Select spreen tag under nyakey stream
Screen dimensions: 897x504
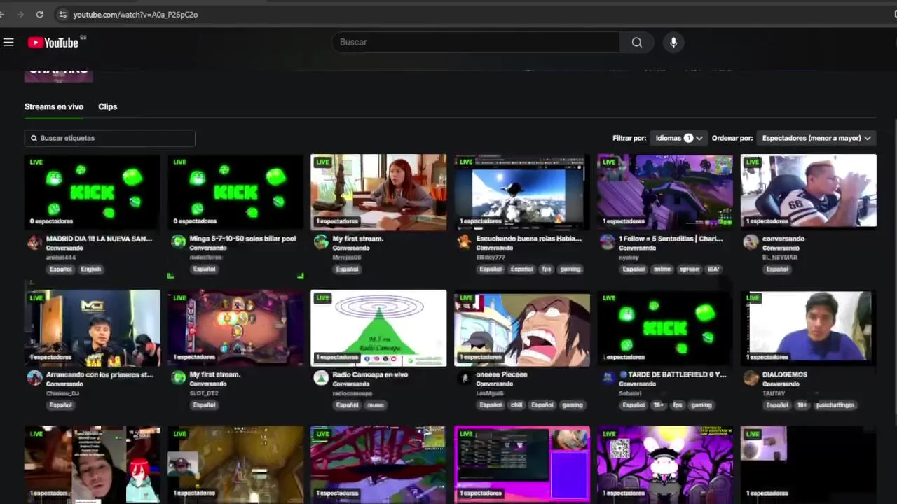[x=689, y=269]
